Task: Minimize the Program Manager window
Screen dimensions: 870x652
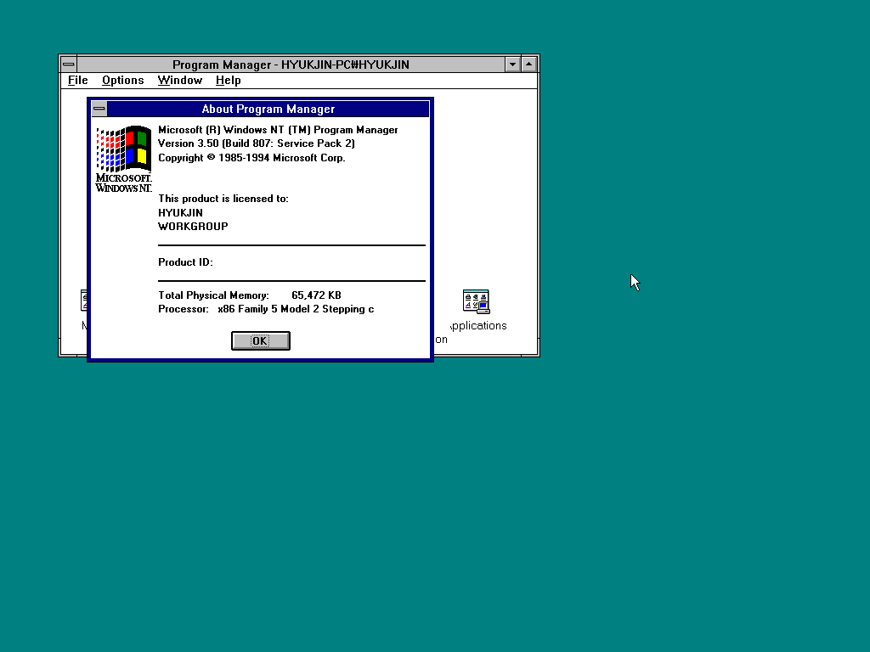Action: (x=512, y=65)
